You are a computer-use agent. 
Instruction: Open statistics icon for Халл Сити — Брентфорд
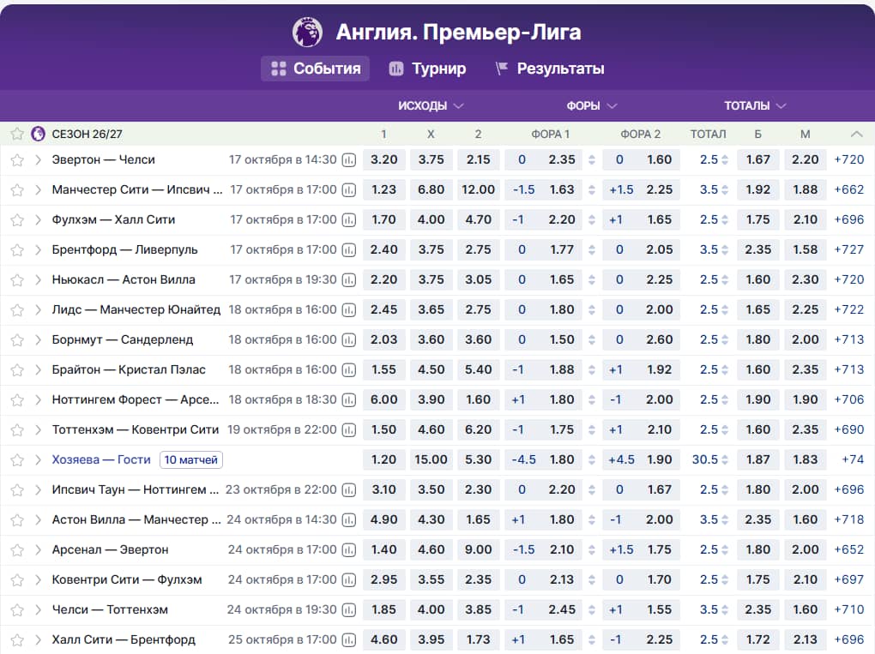[349, 640]
